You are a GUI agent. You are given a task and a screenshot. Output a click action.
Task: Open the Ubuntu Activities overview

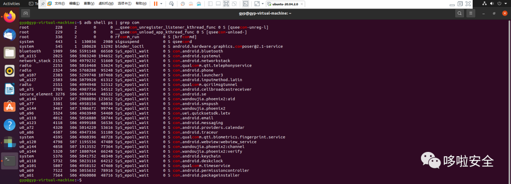(11, 4)
